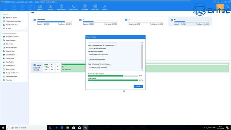Click the Discard toolbar button
Image resolution: width=231 pixels, height=130 pixels.
pos(14,7)
